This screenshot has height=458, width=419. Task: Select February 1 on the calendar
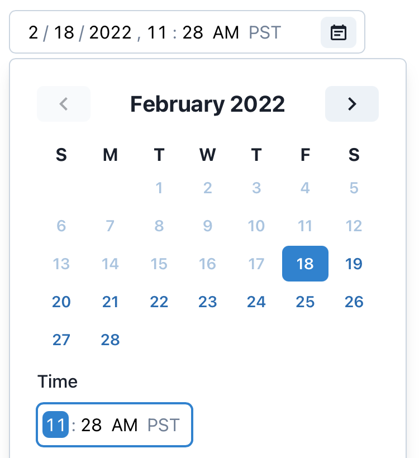tap(159, 188)
